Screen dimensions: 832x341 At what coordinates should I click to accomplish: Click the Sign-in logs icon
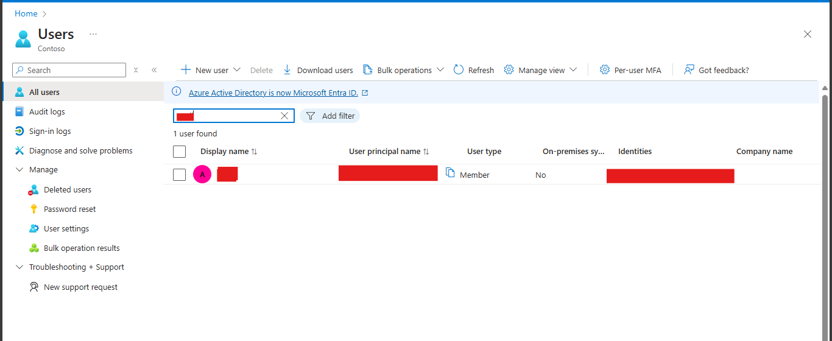click(19, 131)
